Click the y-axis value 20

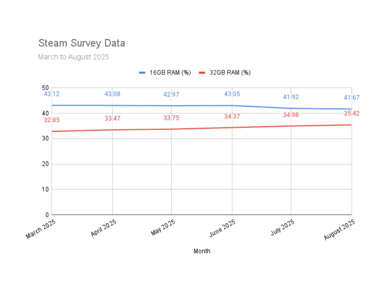pos(45,164)
